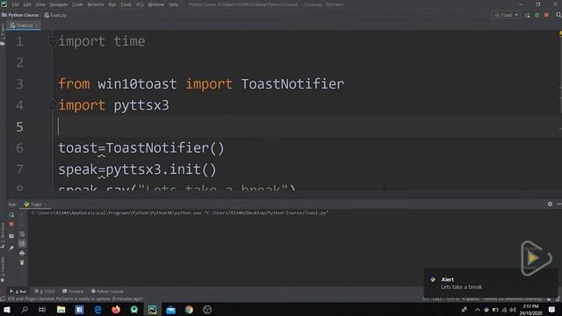Click 'import time' on line 1
The width and height of the screenshot is (562, 316).
102,41
